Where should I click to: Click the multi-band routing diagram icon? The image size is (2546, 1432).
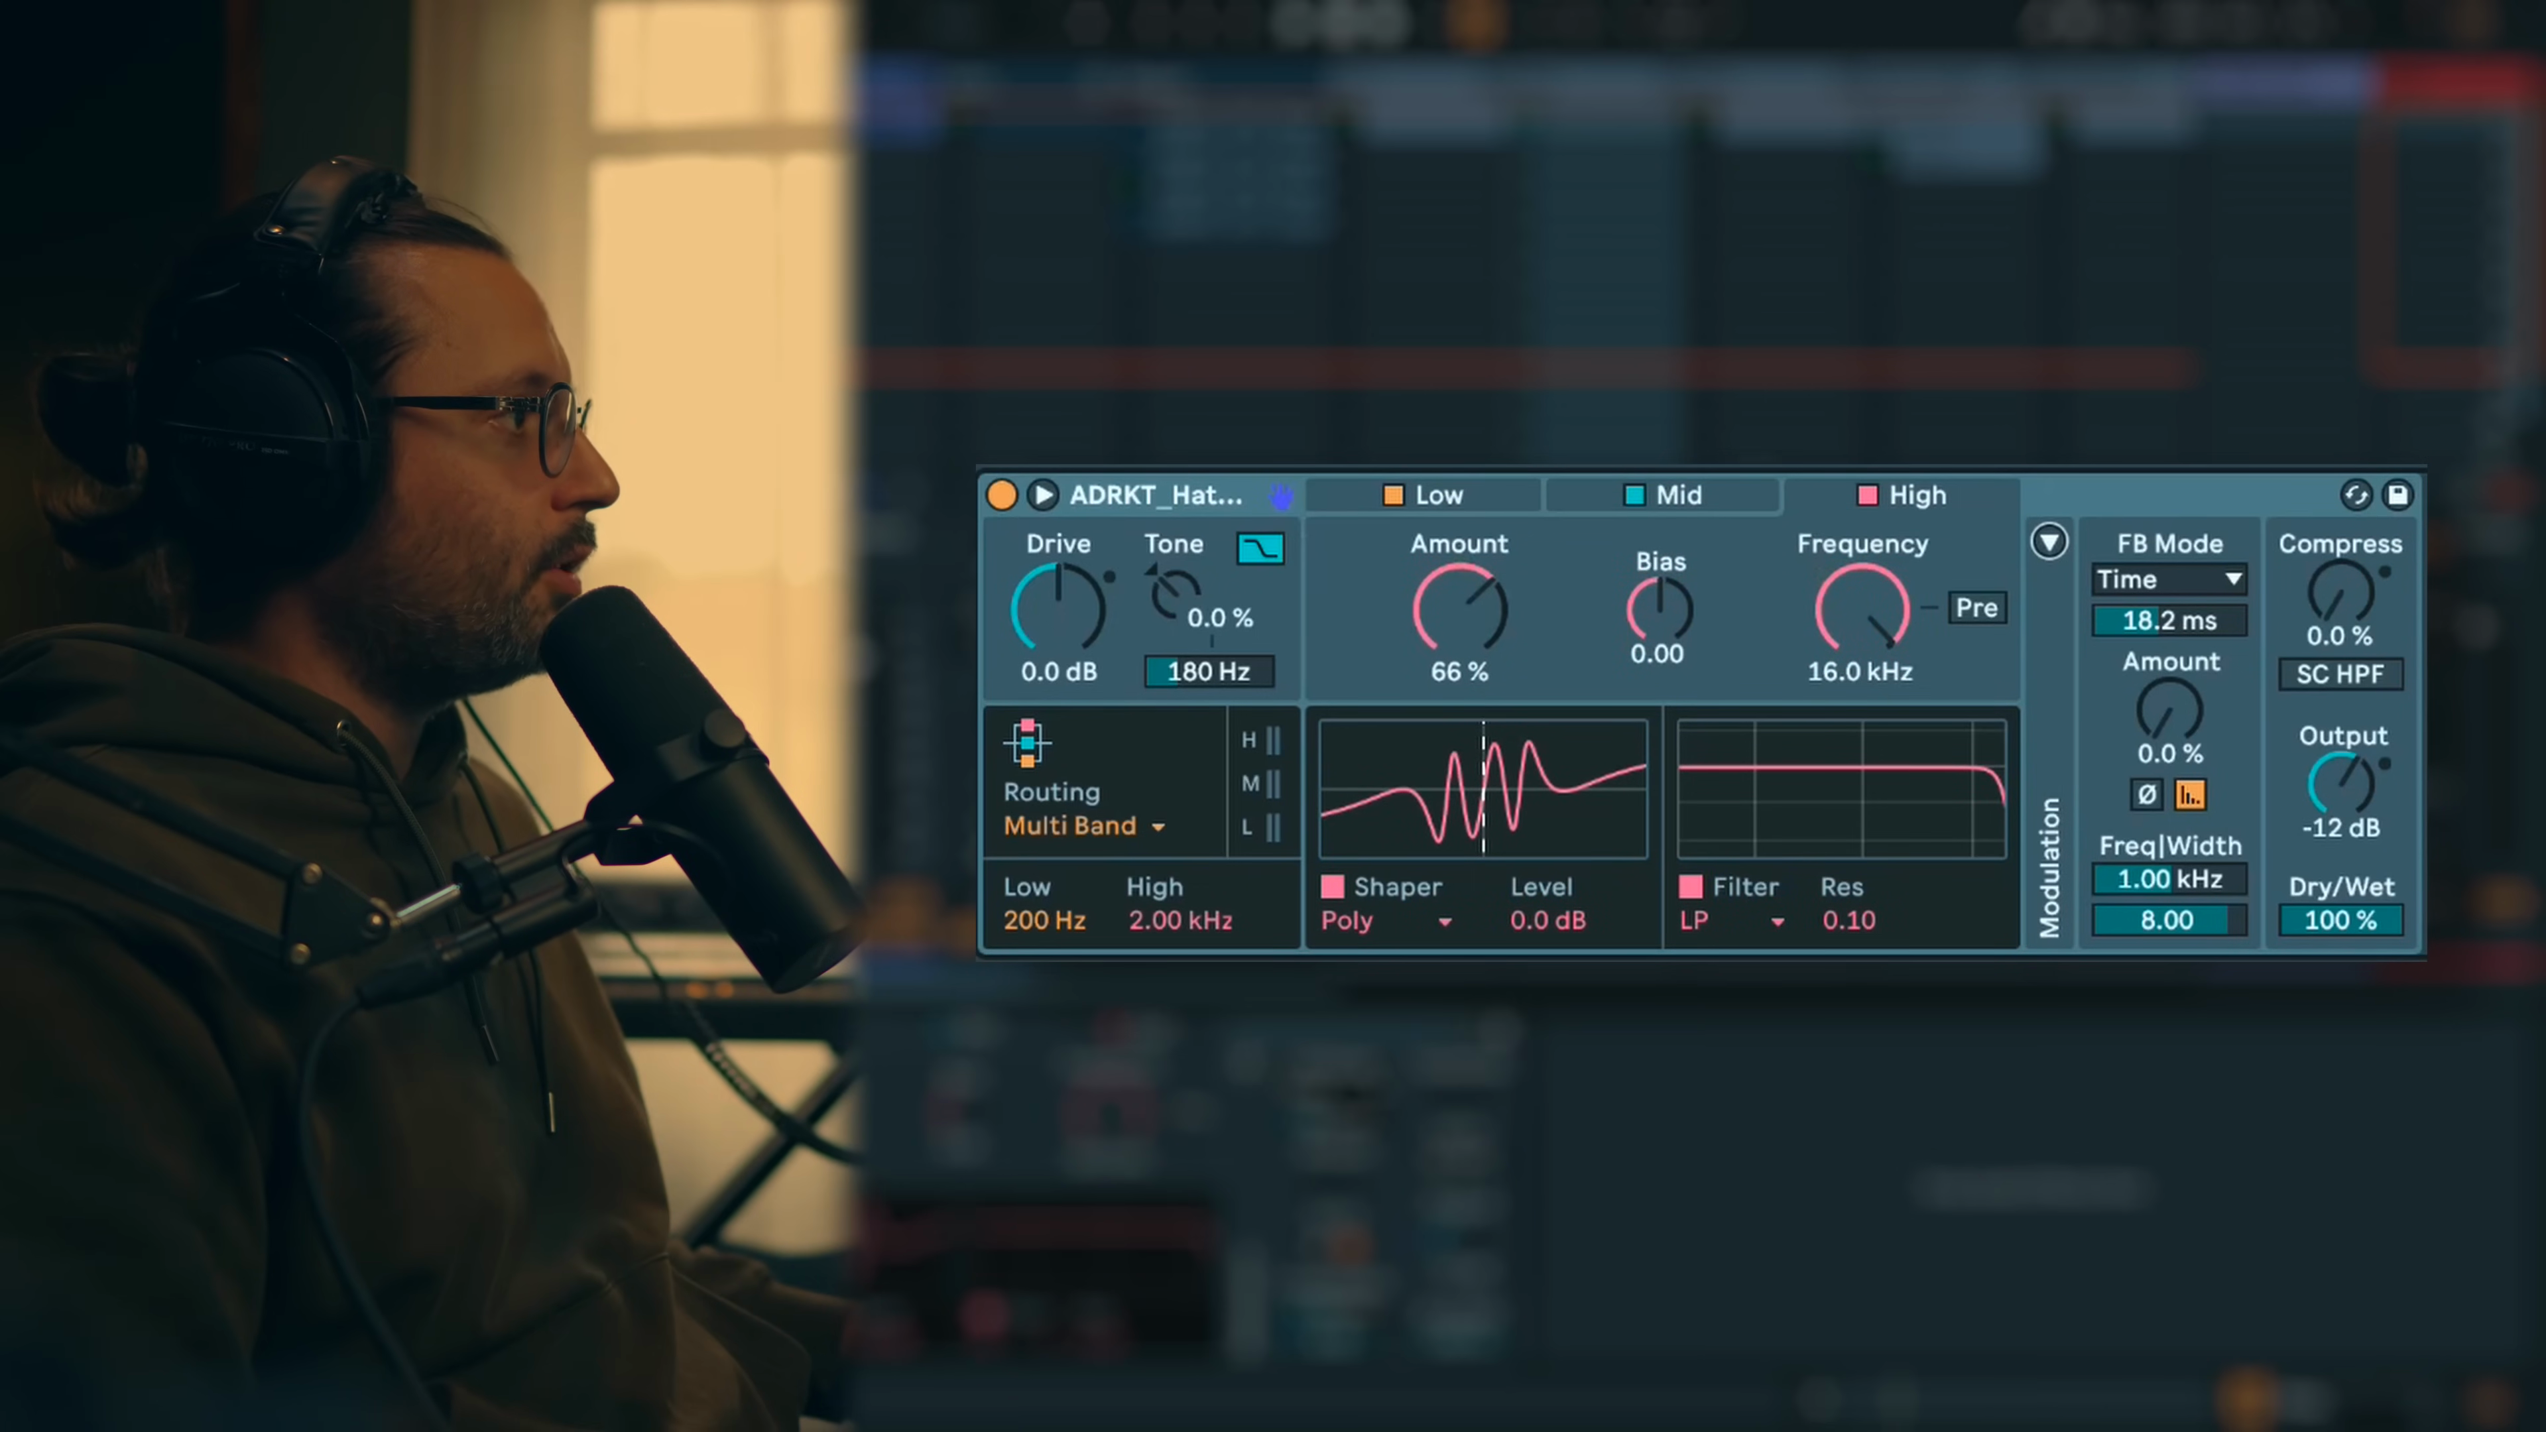[1027, 743]
